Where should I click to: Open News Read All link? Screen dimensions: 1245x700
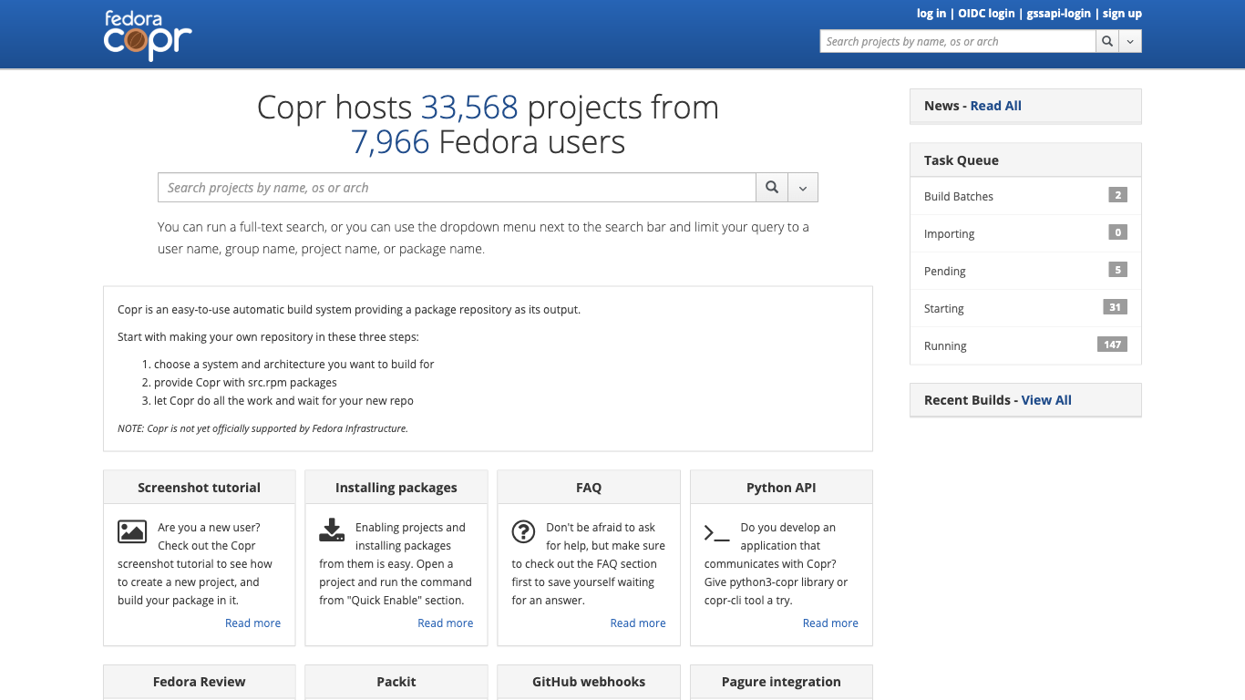coord(995,106)
